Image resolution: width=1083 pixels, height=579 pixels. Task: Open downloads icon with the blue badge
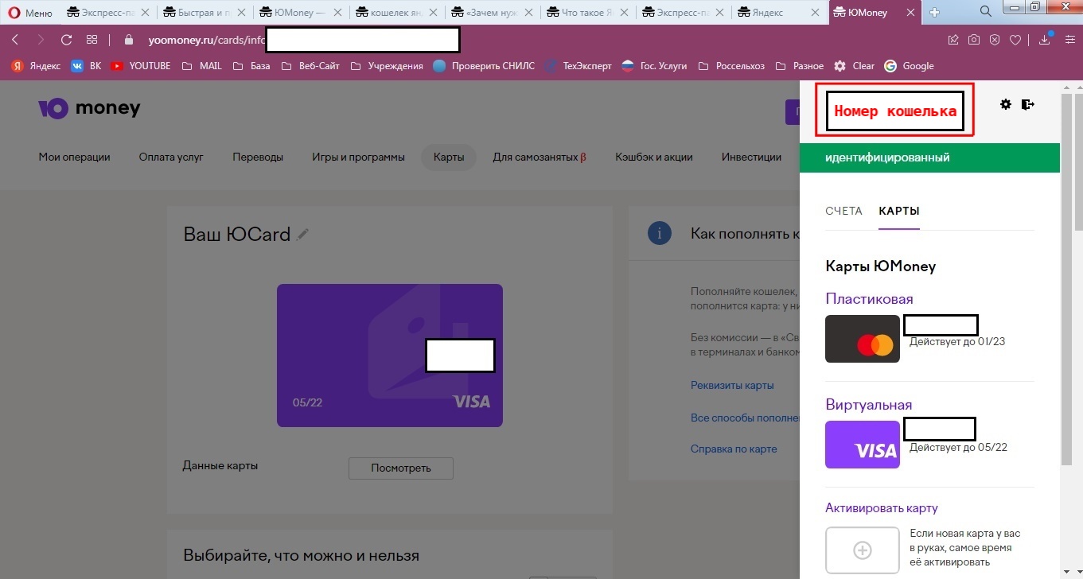(1043, 38)
